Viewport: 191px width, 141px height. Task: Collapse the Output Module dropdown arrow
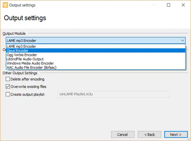click(x=182, y=40)
